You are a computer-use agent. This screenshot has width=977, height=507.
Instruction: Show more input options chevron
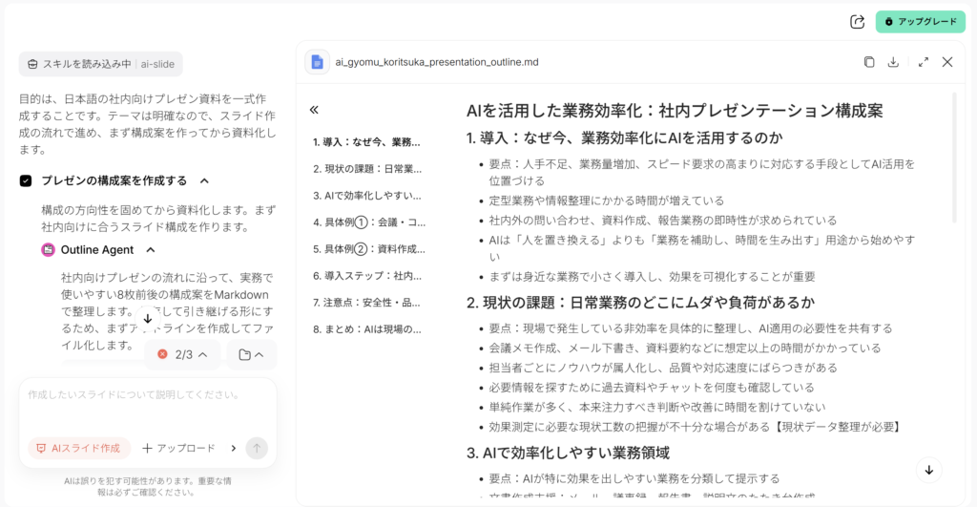pos(234,448)
